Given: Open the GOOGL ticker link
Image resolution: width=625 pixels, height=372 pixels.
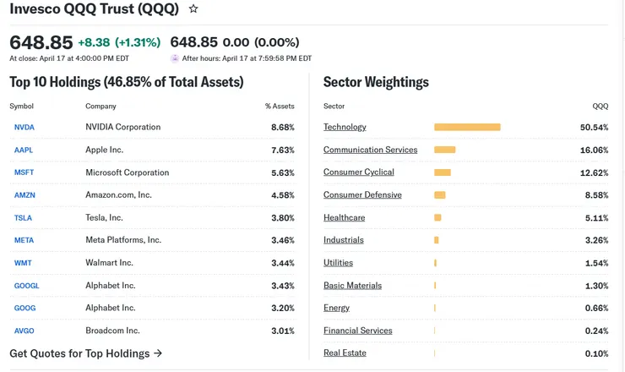Looking at the screenshot, I should [x=26, y=286].
